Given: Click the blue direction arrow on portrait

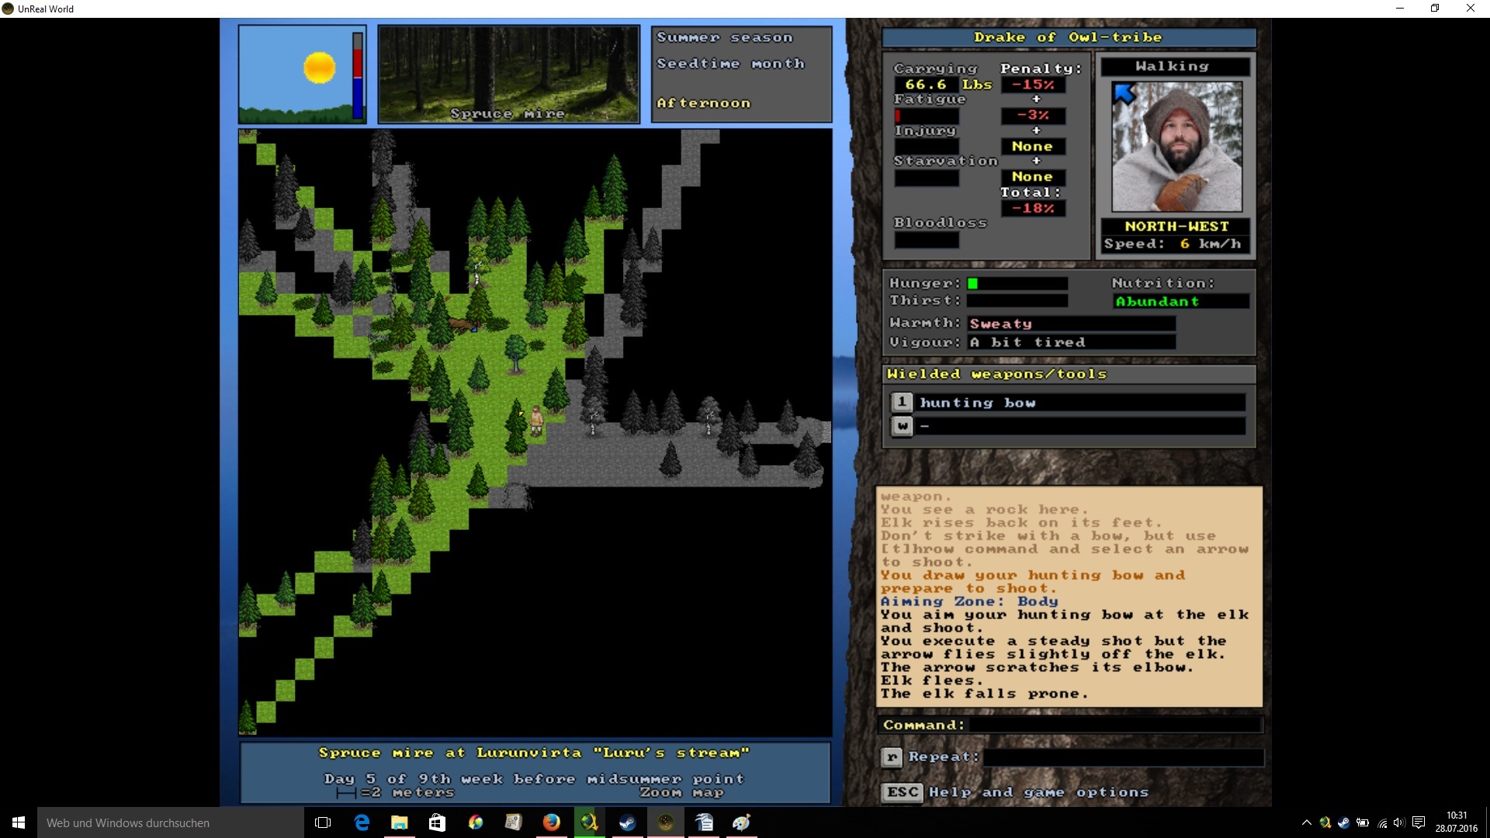Looking at the screenshot, I should coord(1124,94).
